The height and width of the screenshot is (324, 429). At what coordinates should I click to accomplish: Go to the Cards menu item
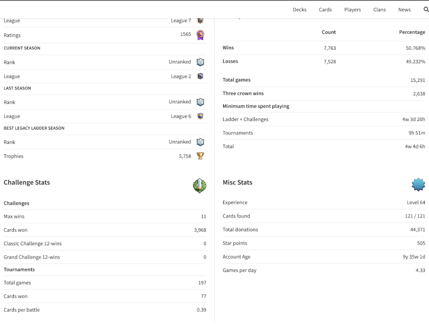pos(326,10)
